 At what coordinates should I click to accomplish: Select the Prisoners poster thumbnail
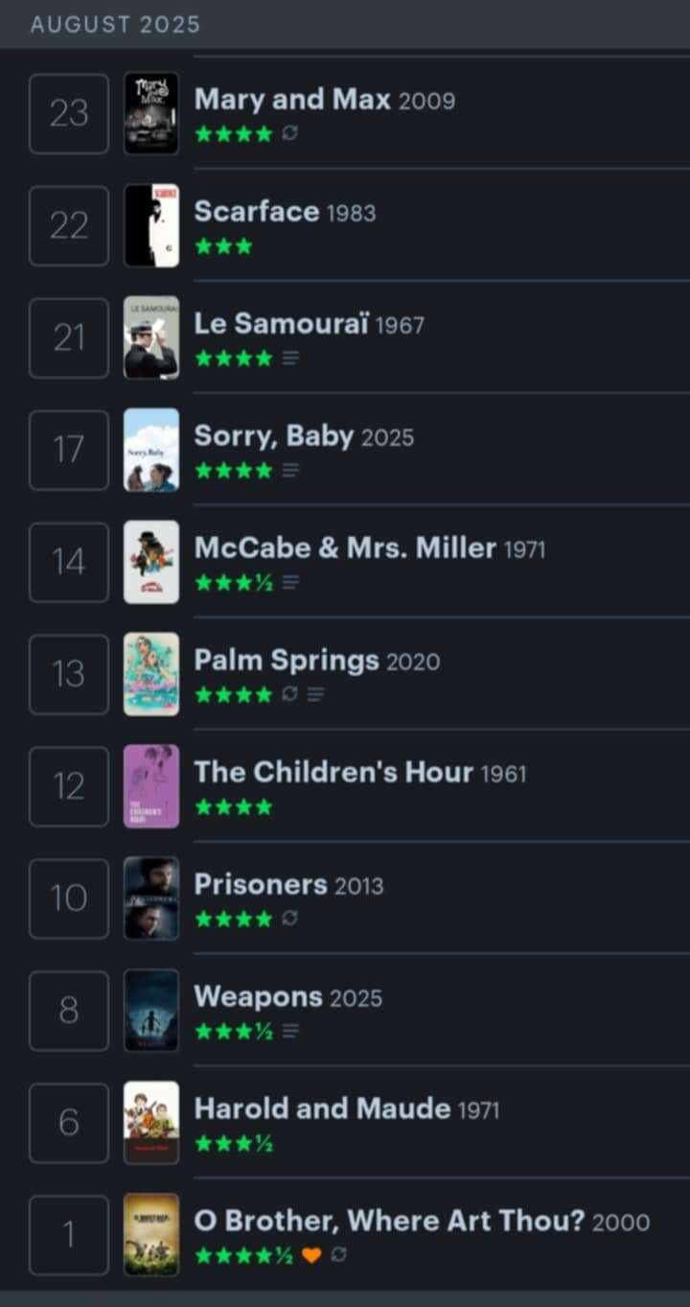(x=151, y=898)
